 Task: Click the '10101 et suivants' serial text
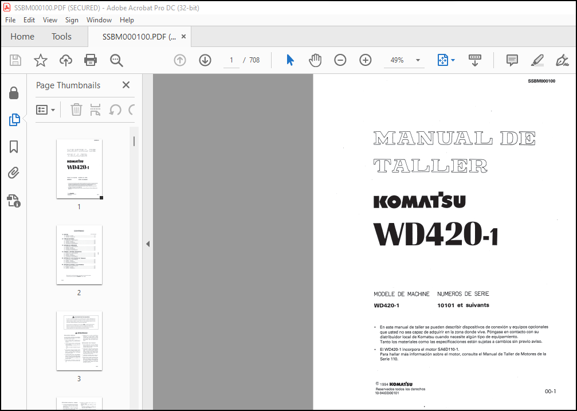[463, 305]
